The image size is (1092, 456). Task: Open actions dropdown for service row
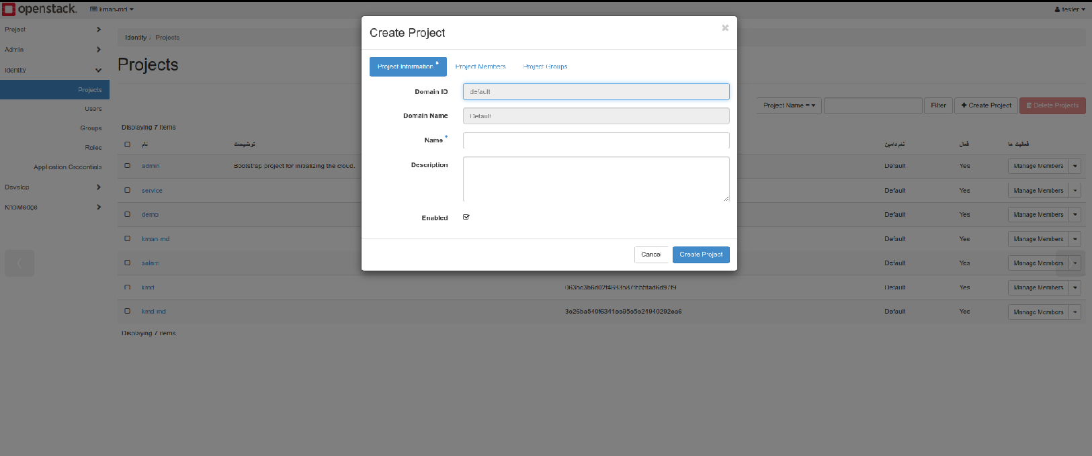coord(1075,191)
